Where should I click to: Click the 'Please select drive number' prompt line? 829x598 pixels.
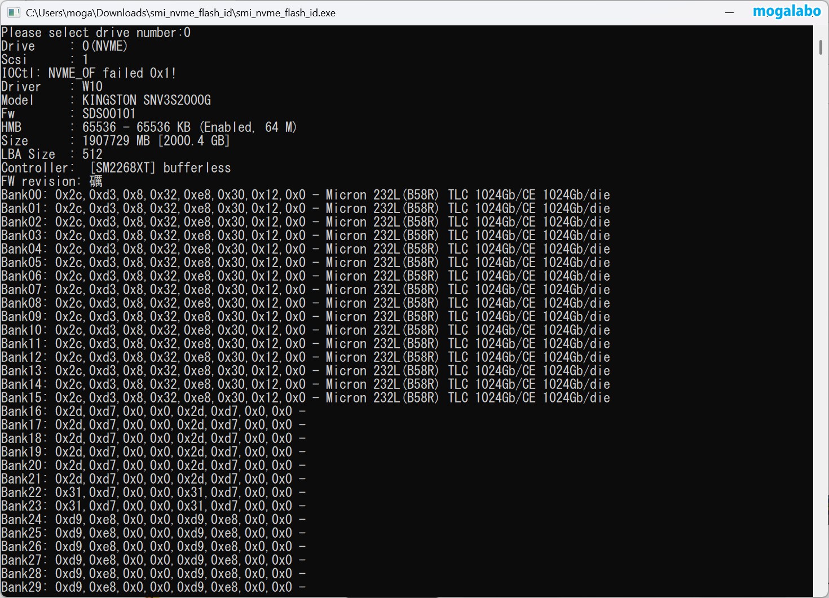pos(96,33)
